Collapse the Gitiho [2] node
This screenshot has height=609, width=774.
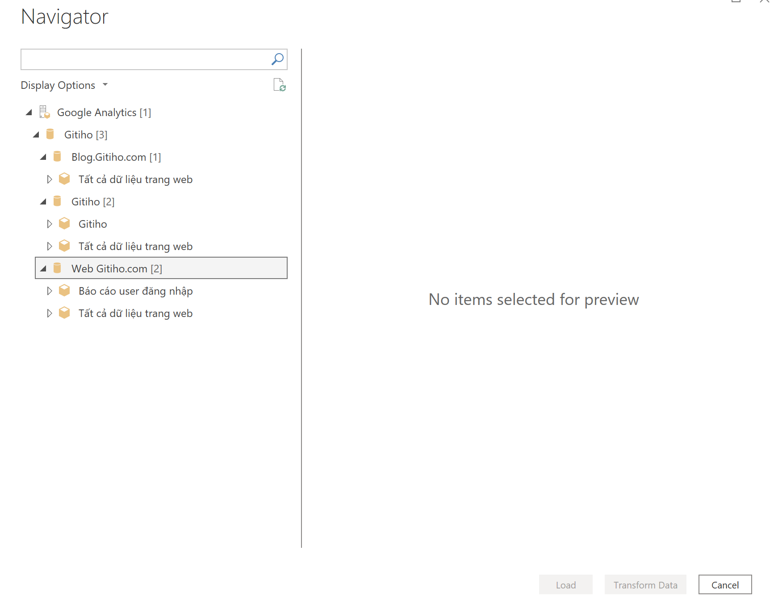click(x=43, y=201)
